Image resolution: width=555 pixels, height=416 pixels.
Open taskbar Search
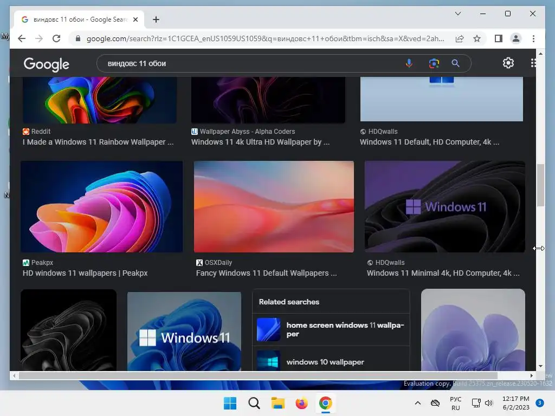pos(254,403)
